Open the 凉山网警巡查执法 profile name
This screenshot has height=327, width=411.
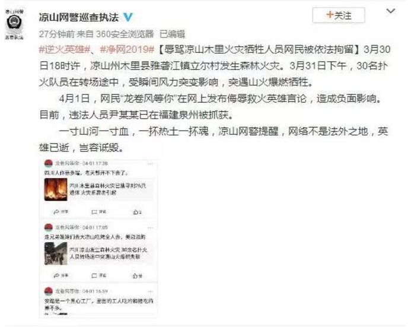pos(78,17)
